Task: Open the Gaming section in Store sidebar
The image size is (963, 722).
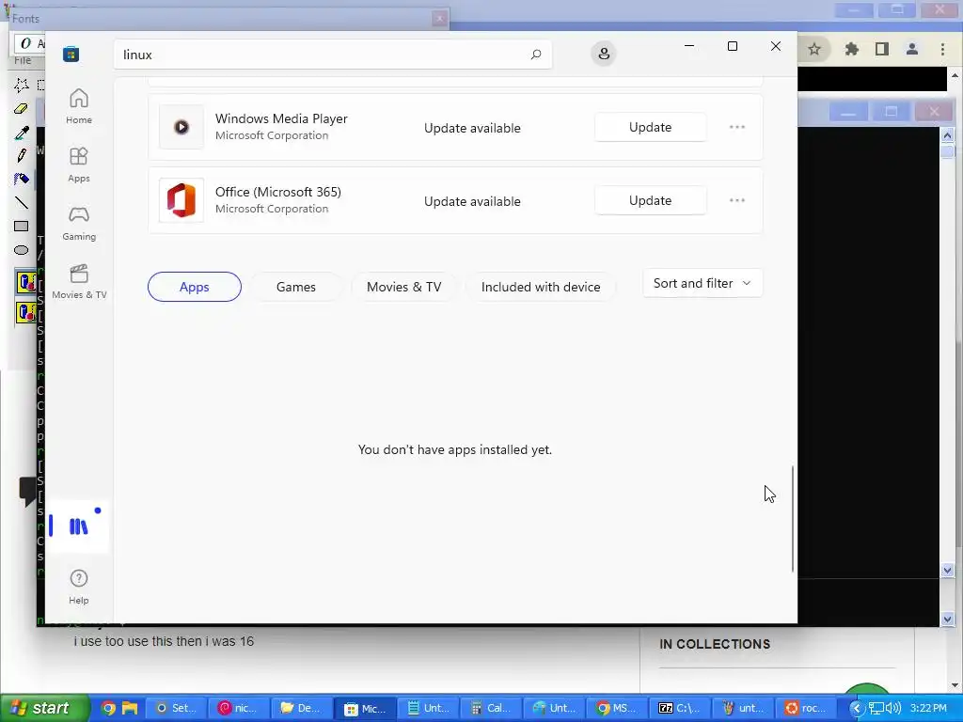Action: tap(79, 223)
